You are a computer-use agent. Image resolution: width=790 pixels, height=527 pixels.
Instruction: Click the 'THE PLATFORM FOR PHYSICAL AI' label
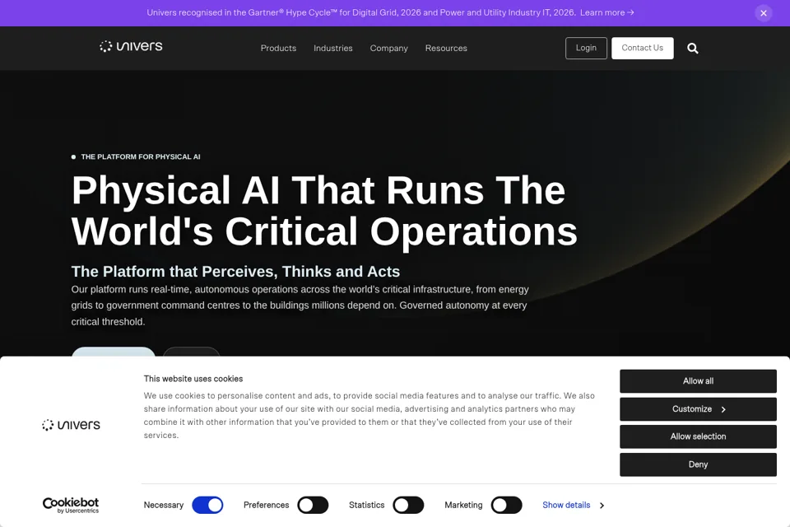141,156
